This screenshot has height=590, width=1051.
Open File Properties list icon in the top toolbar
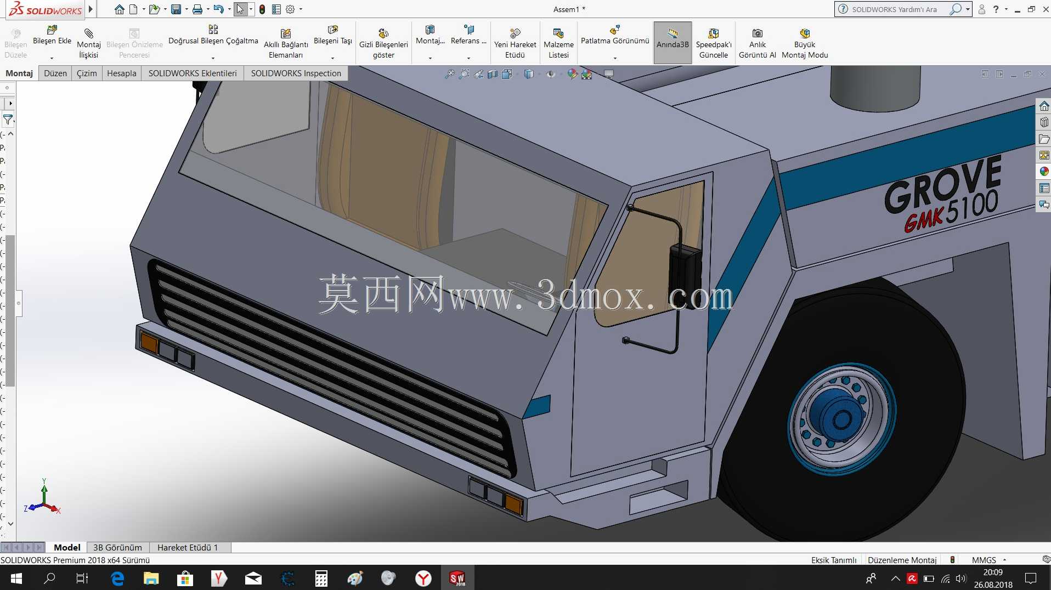pyautogui.click(x=276, y=9)
